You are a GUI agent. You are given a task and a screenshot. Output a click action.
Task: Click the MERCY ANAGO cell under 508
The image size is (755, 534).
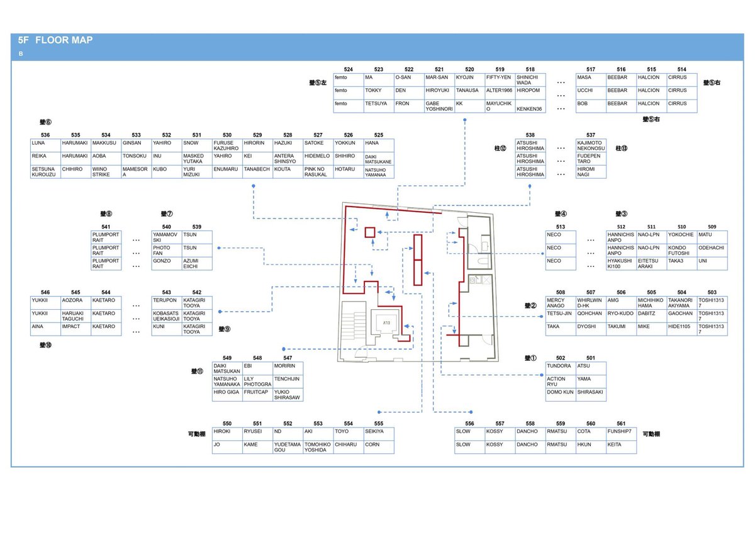pos(561,304)
